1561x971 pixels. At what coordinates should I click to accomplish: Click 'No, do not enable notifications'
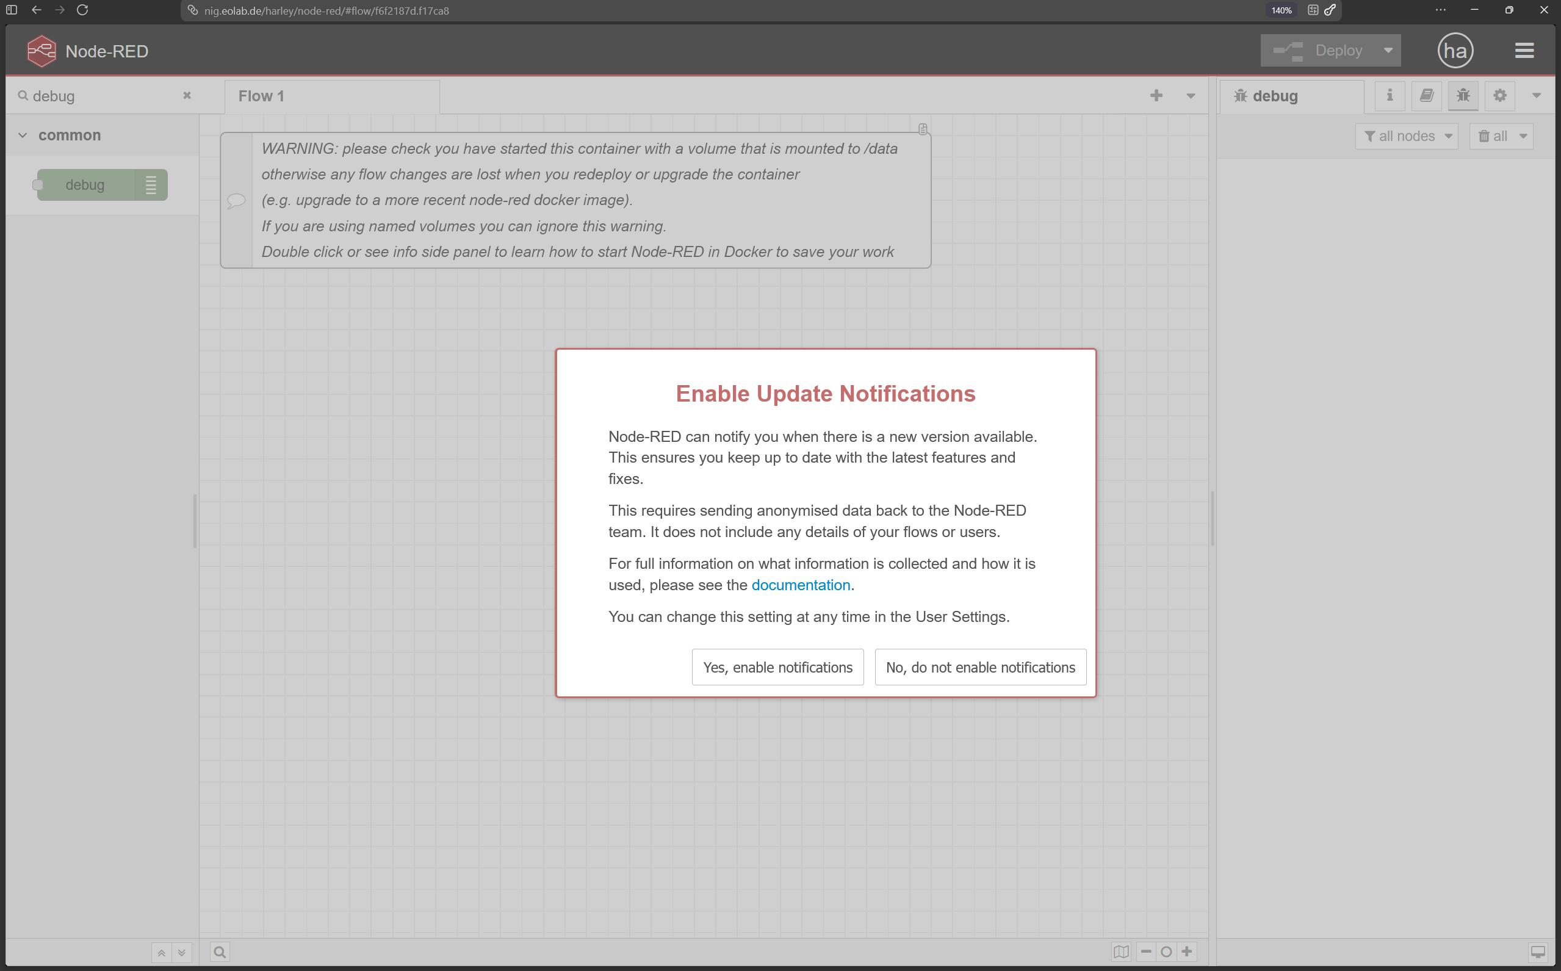coord(981,667)
